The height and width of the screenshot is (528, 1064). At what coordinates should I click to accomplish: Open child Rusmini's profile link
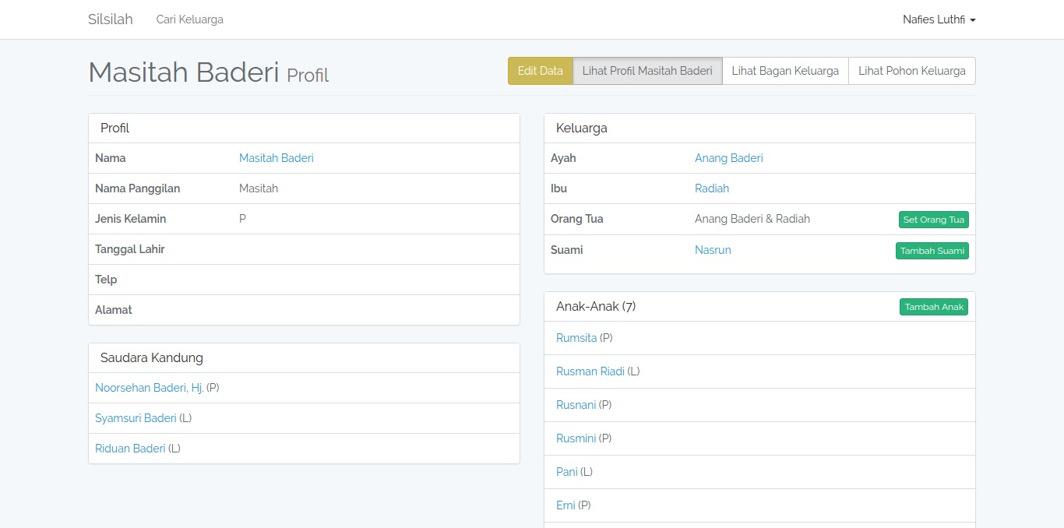click(576, 438)
